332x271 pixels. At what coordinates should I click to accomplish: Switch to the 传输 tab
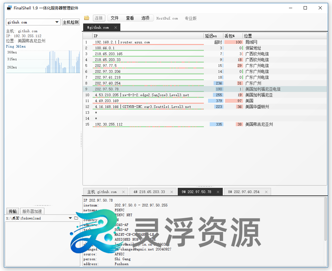(x=13, y=211)
